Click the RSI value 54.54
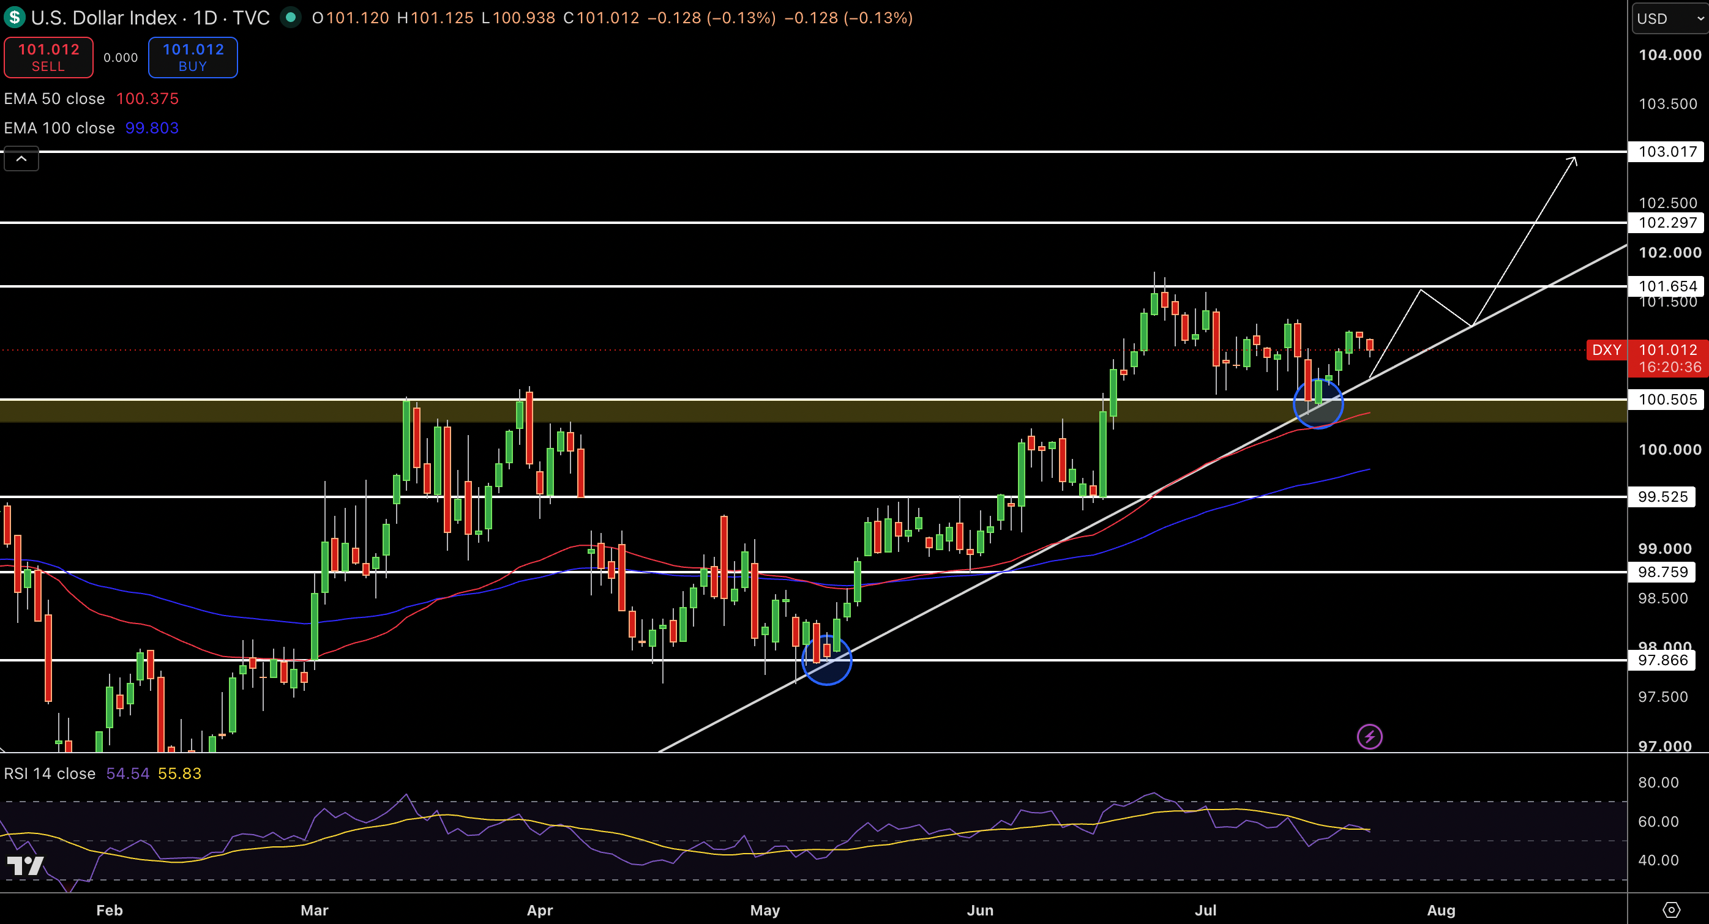 [127, 773]
